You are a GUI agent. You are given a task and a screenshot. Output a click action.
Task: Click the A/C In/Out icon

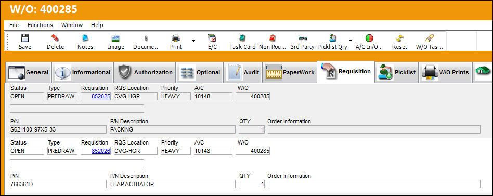coord(369,38)
